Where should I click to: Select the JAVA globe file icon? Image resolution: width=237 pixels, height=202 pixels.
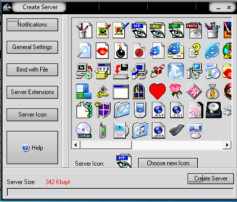tap(159, 130)
